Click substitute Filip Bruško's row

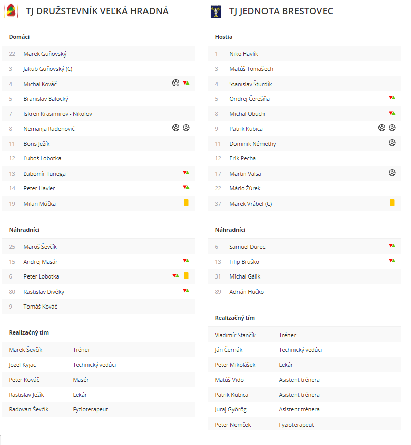click(304, 262)
